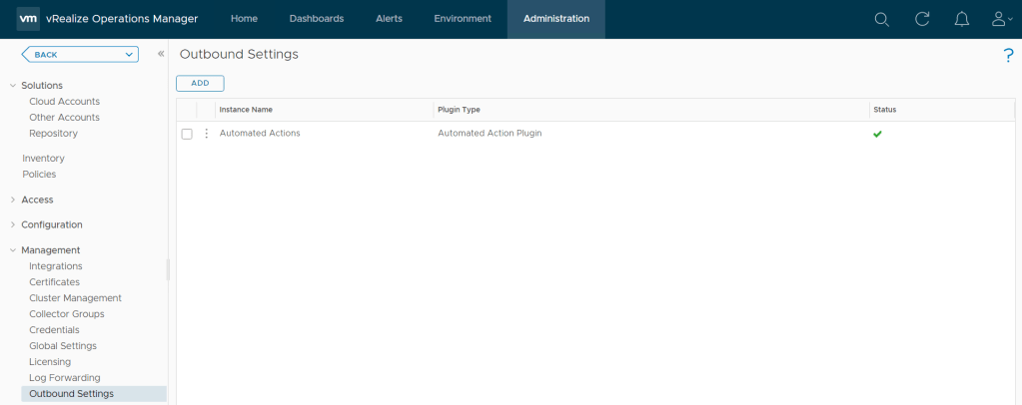Click the ADD button
Screen dimensions: 1022x405
coord(200,83)
